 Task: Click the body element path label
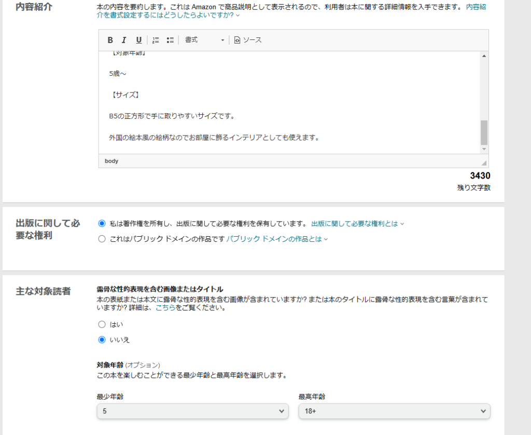point(111,161)
